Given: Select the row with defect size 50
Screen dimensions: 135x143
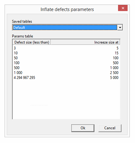Looking at the screenshot, I should (66, 58).
